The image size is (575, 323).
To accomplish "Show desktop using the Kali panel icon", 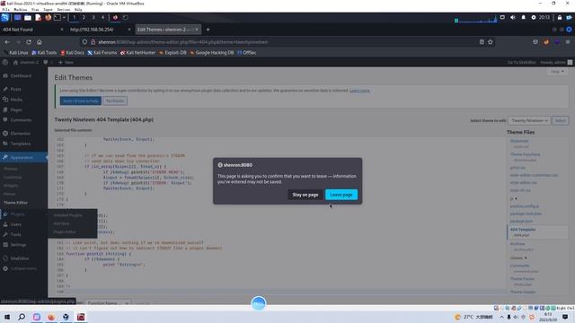I will click(17, 17).
